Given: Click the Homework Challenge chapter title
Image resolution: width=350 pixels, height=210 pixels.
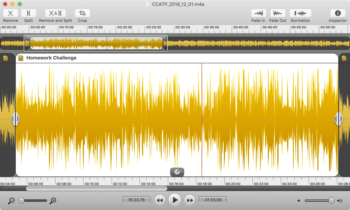Looking at the screenshot, I should click(x=51, y=58).
